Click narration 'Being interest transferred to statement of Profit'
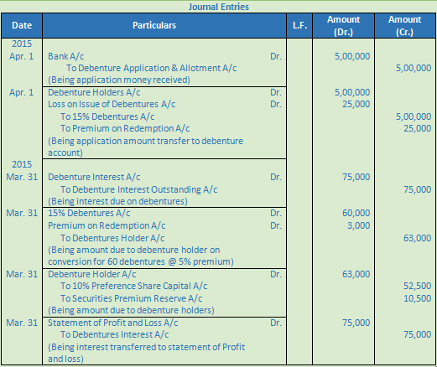 point(147,347)
